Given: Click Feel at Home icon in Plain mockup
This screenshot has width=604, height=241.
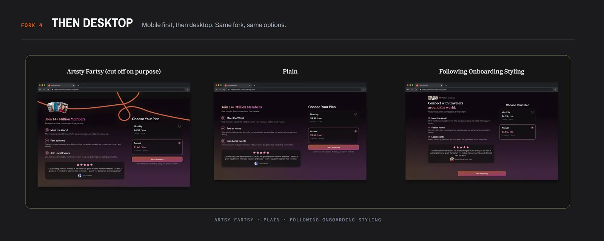Looking at the screenshot, I should 223,128.
